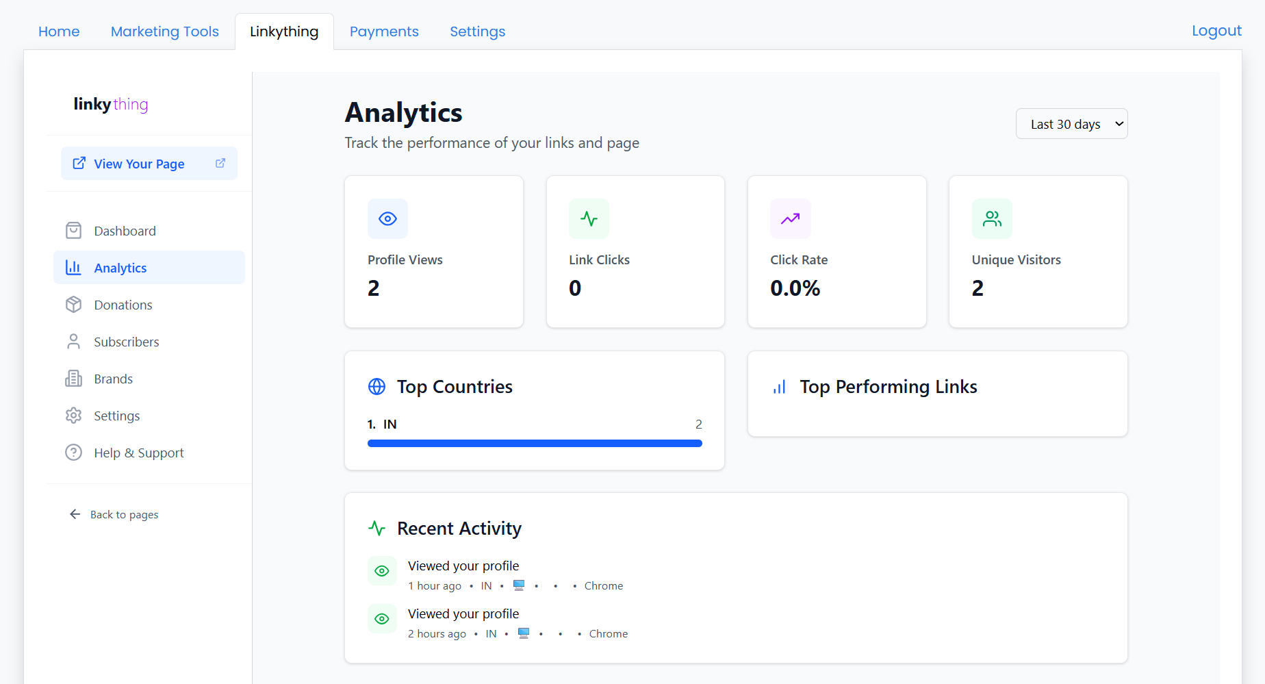
Task: Click the eye icon for the 1 hour ago activity
Action: pyautogui.click(x=382, y=571)
